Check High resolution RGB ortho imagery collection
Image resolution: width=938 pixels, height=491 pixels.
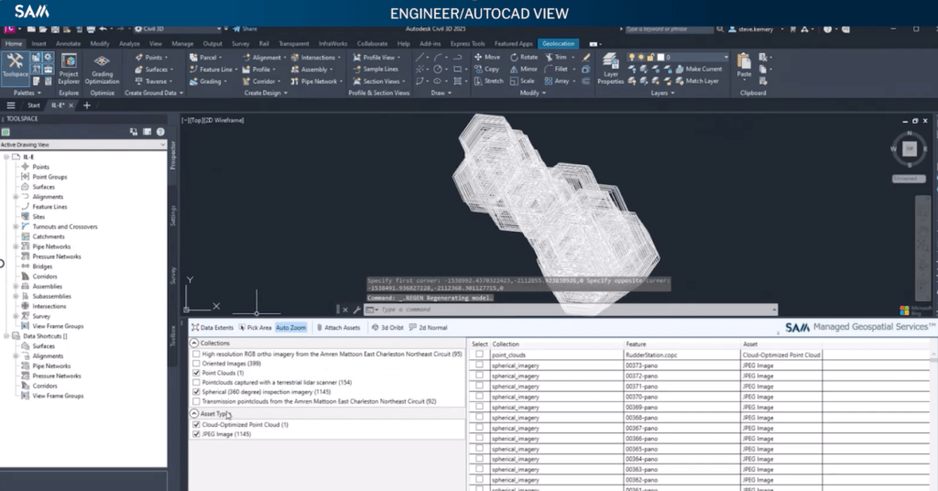(x=196, y=354)
